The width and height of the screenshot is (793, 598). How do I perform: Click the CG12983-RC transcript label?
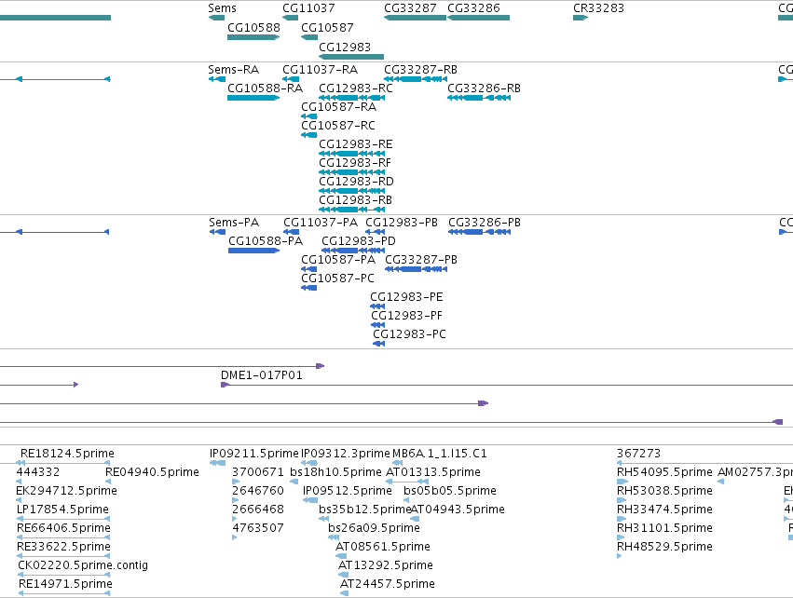coord(356,88)
